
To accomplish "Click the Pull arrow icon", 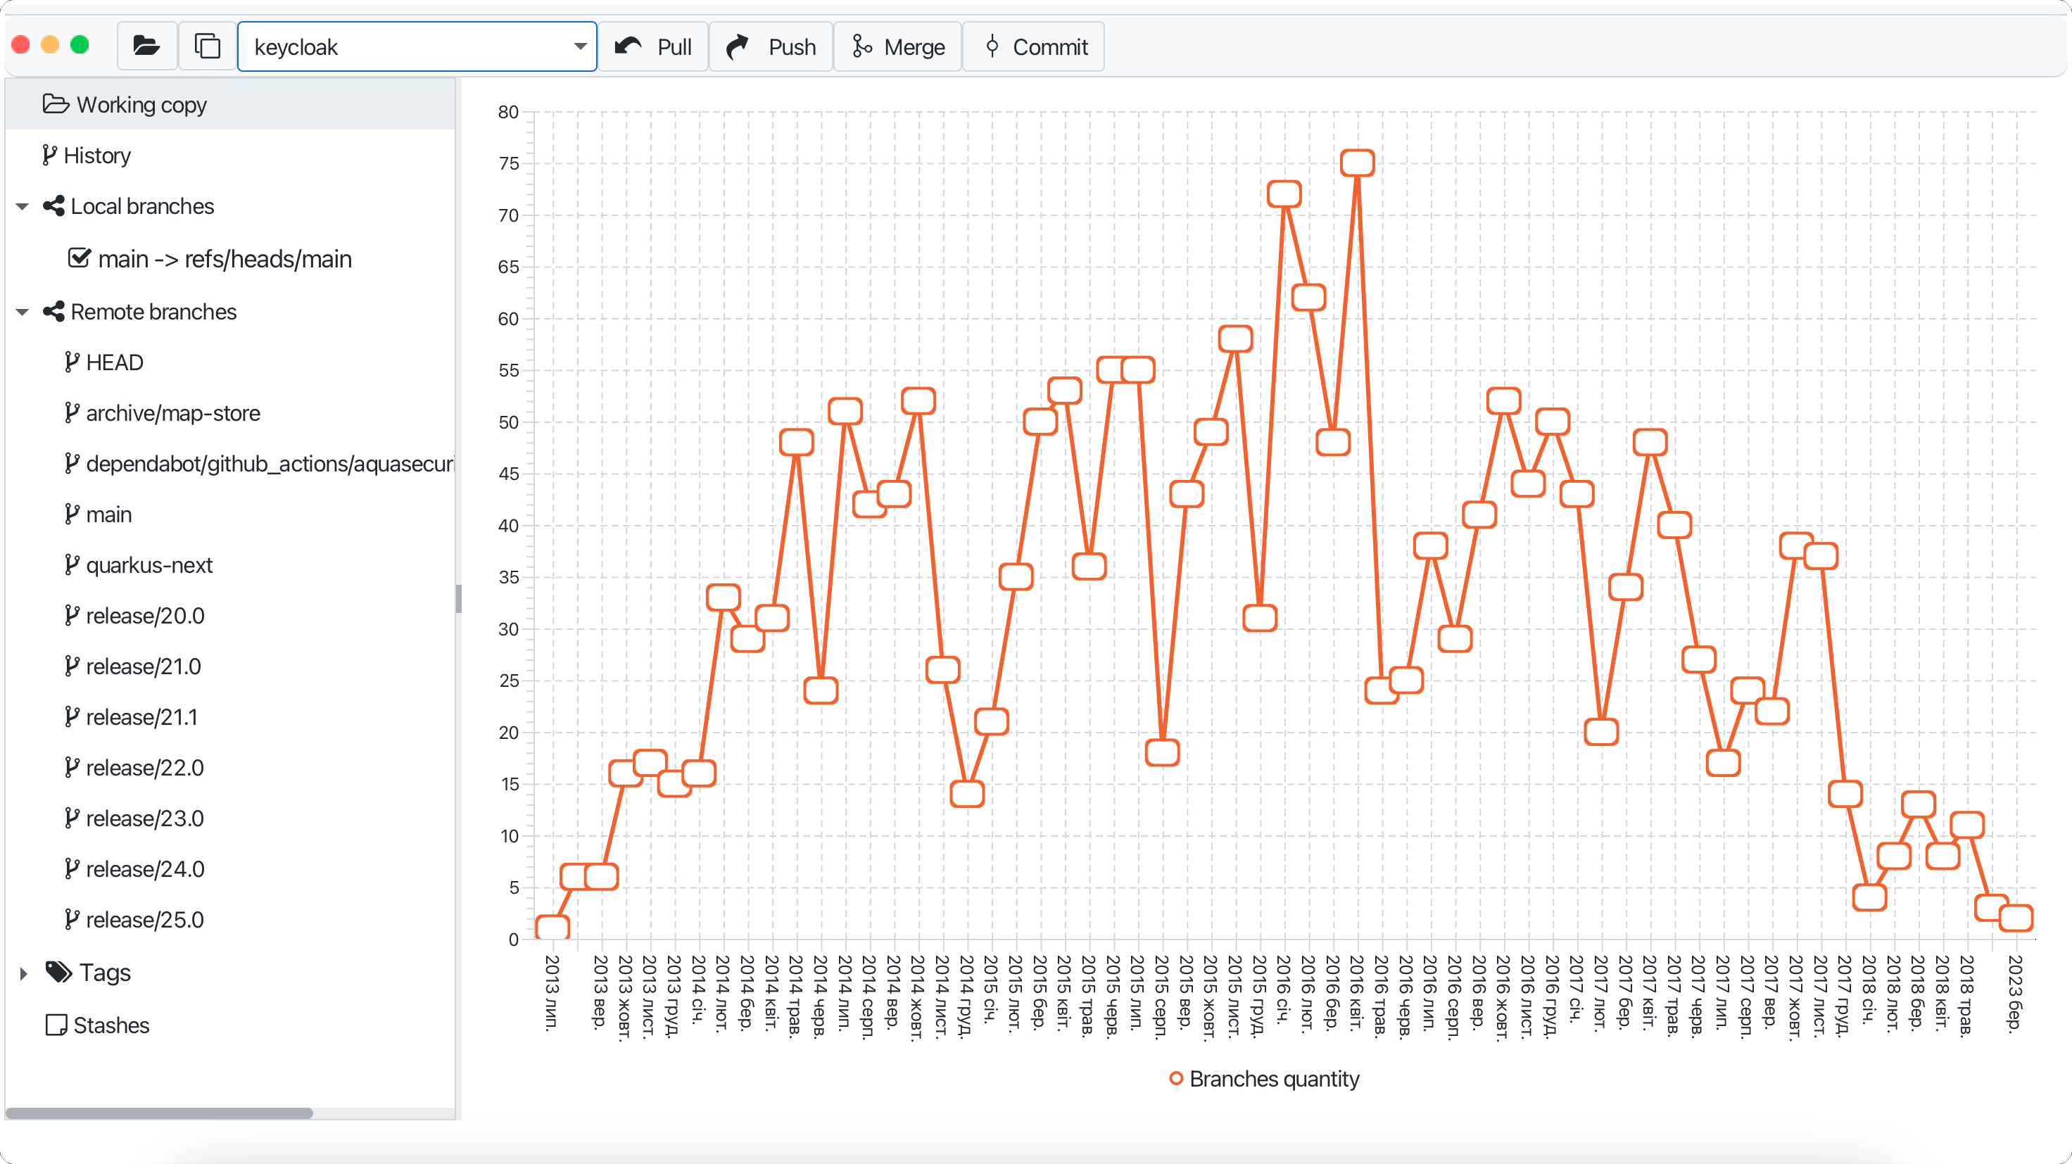I will coord(628,46).
